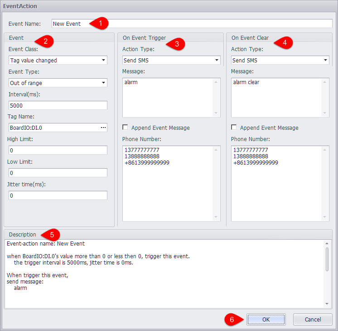Viewport: 338px width, 331px height.
Task: Click the Jitter time(ms) input field
Action: [x=58, y=195]
